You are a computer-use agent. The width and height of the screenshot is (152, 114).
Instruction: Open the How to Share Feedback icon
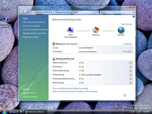[6, 20]
